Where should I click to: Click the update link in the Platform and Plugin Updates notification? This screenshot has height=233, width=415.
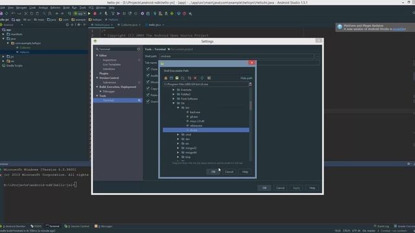[399, 29]
